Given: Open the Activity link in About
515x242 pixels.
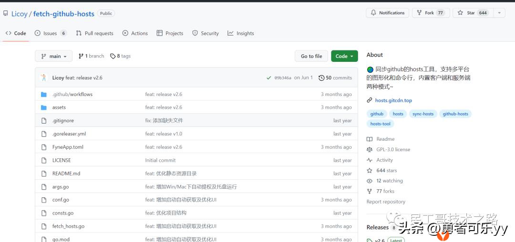Looking at the screenshot, I should tap(380, 160).
